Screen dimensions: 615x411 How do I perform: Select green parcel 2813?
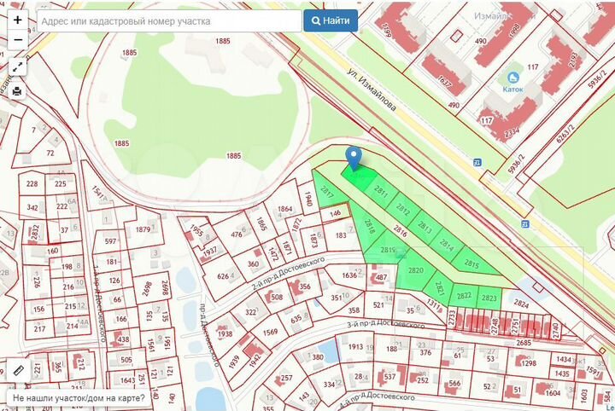coord(424,226)
